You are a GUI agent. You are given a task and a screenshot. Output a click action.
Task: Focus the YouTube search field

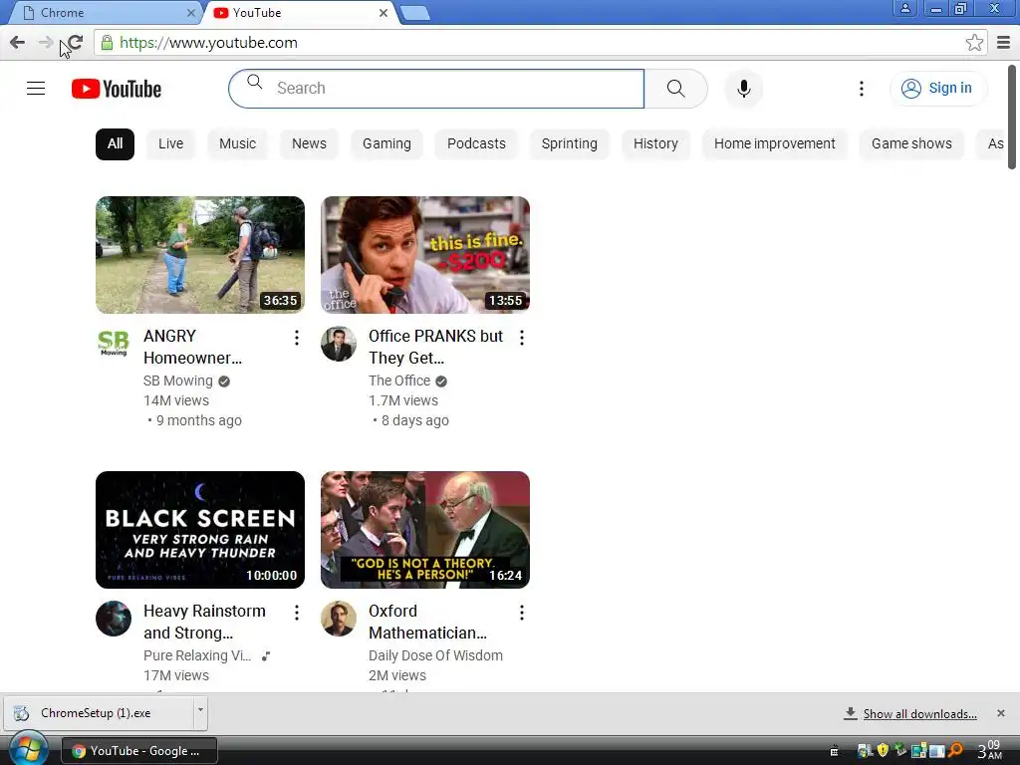coord(436,89)
